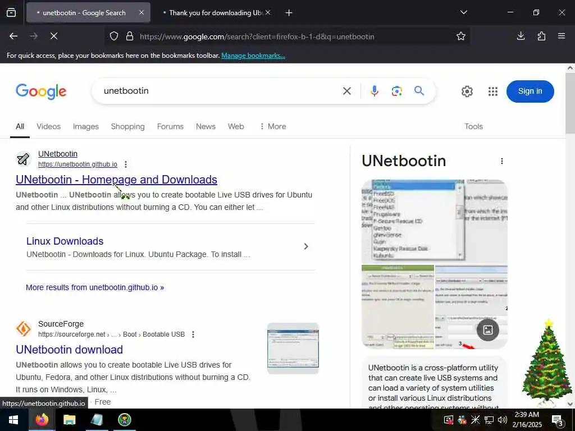Close the unetbootin Google Search tab

click(x=142, y=12)
